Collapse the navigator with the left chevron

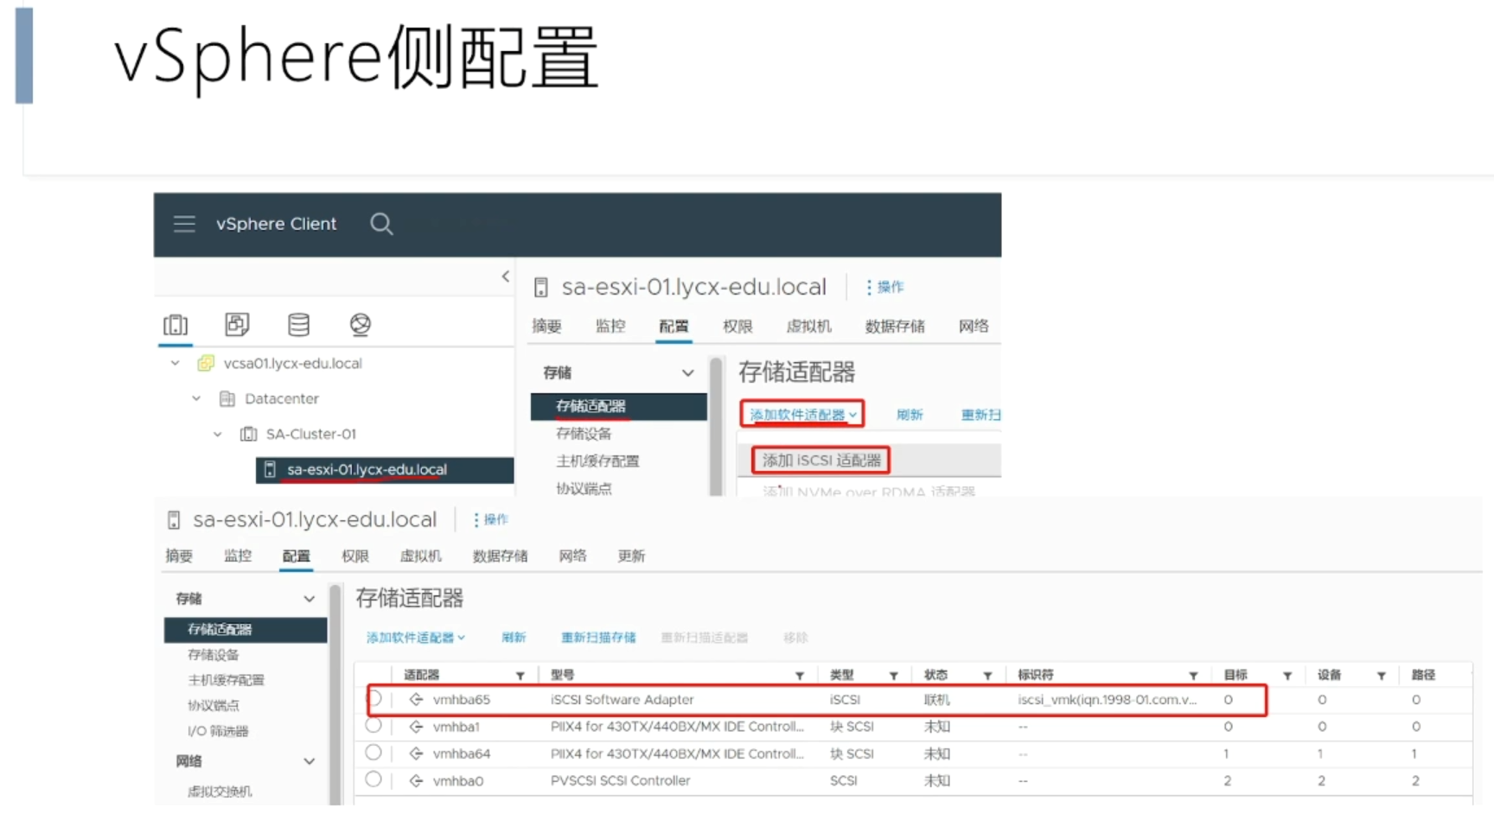point(506,277)
